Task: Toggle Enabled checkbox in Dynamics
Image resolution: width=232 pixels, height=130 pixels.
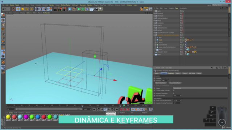Action: tap(162, 78)
